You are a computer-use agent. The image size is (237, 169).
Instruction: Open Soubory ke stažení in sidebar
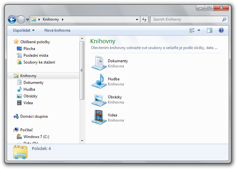39,62
